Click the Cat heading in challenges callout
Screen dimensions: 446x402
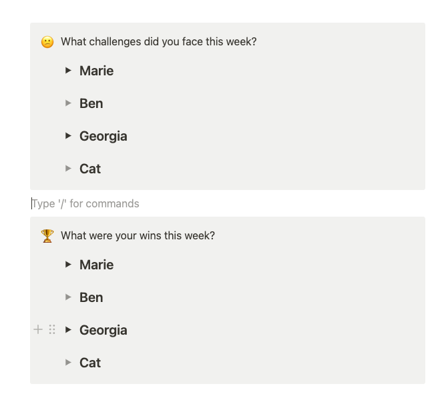point(90,169)
